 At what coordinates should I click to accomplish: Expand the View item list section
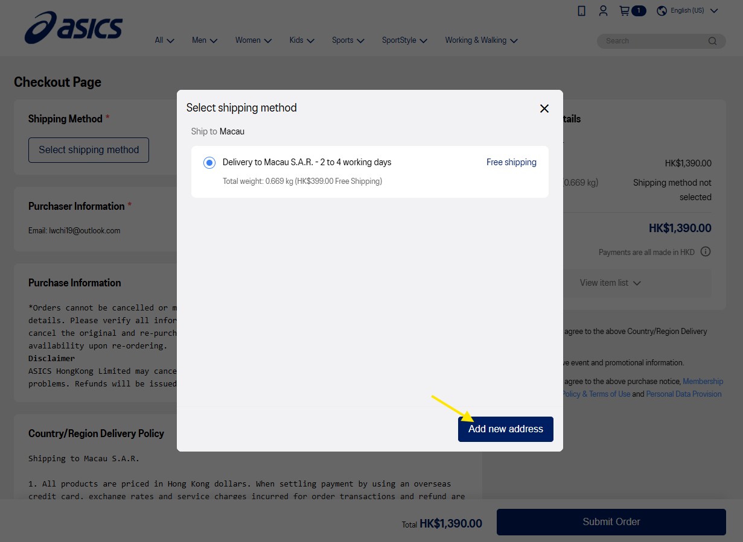[610, 283]
